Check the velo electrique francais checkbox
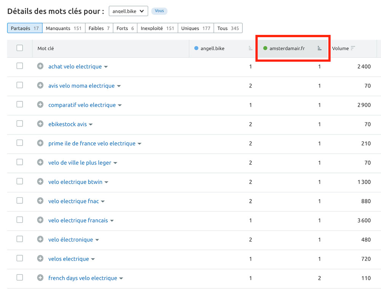This screenshot has width=381, height=289. [20, 220]
